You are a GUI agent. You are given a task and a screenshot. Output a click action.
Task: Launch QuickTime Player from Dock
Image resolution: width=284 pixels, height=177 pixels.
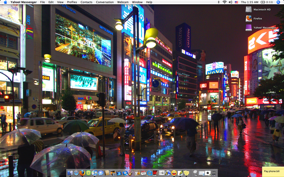(x=149, y=173)
